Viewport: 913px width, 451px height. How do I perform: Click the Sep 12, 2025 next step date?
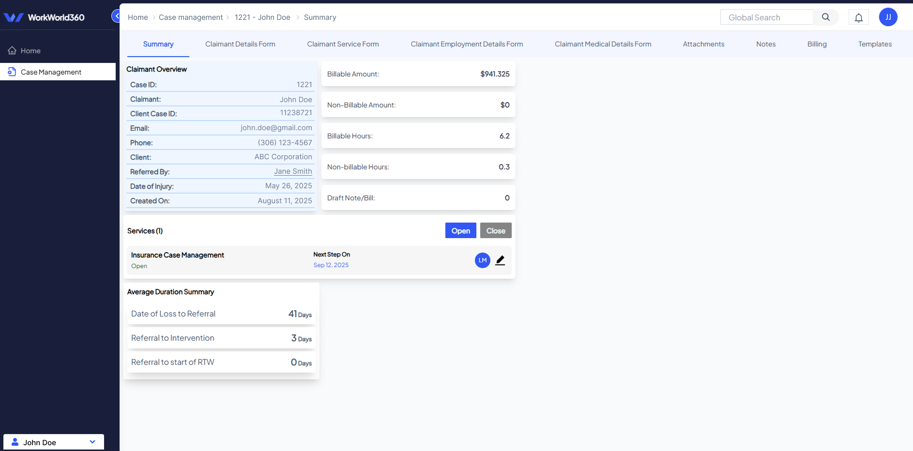pyautogui.click(x=331, y=265)
